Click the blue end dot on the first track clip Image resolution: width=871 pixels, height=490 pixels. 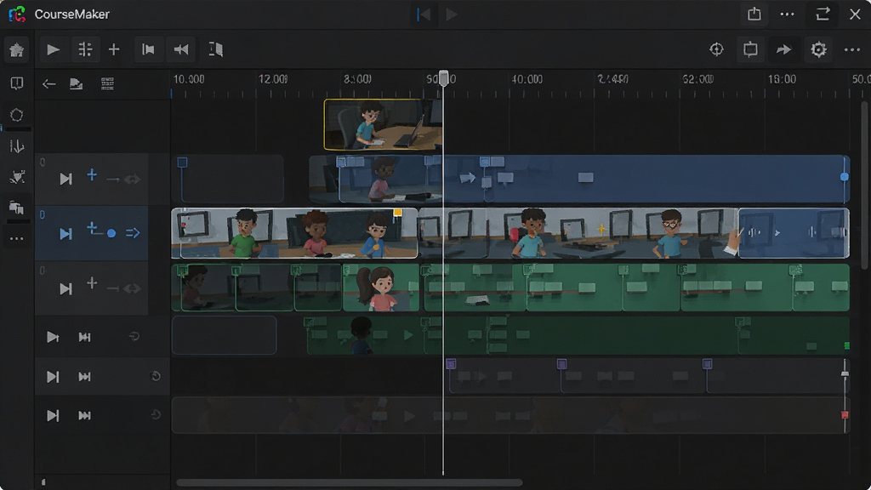point(845,177)
